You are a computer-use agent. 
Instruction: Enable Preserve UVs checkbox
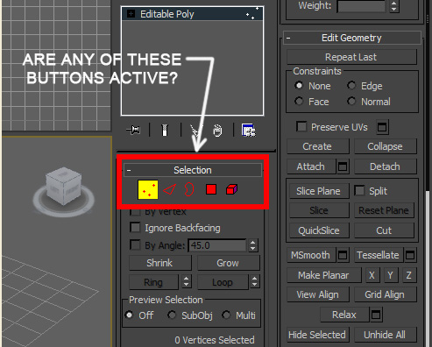[301, 127]
